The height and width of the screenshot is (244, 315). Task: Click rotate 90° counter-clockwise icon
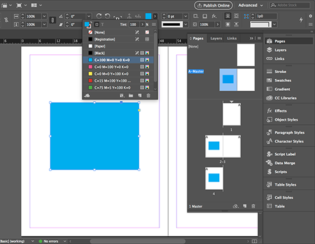(x=108, y=16)
